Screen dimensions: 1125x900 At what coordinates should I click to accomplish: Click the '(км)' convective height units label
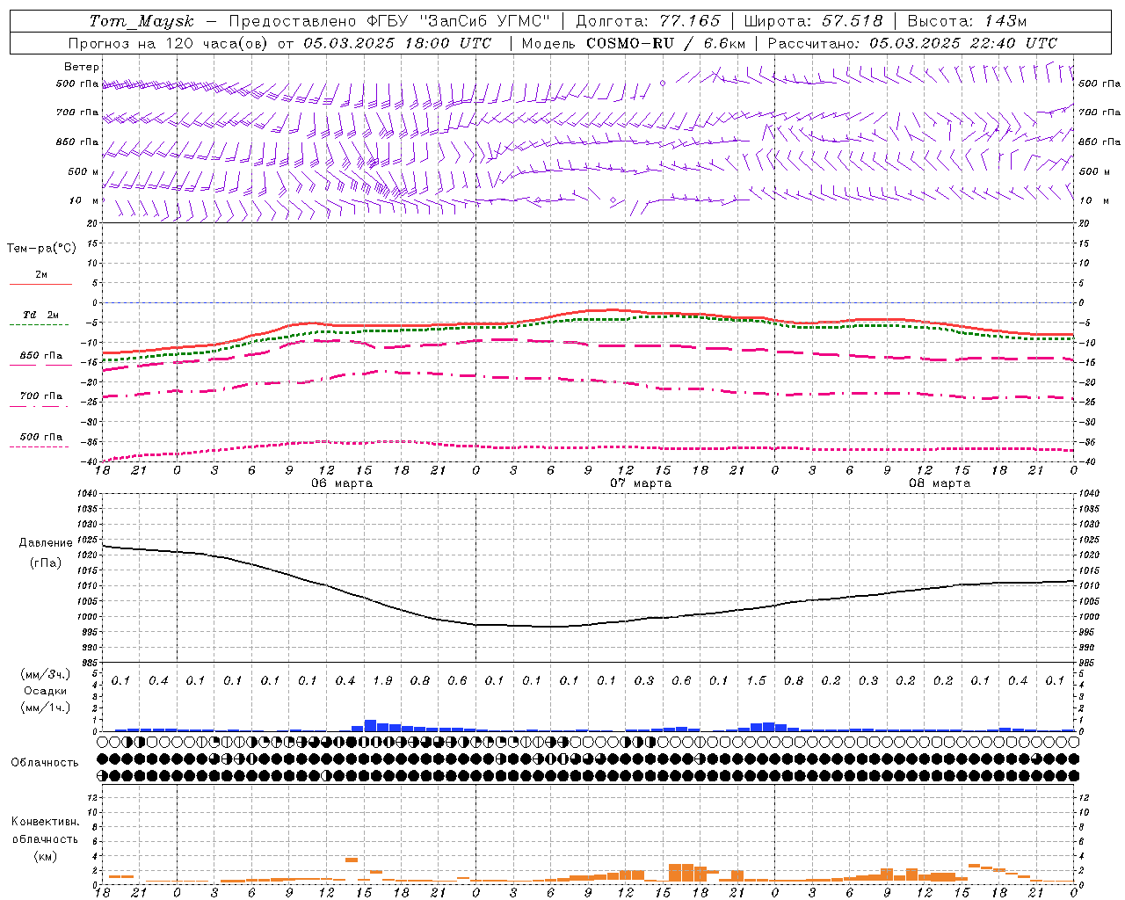[x=46, y=856]
